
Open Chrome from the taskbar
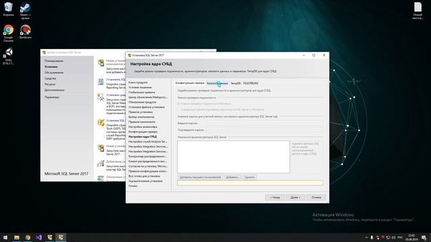click(28, 237)
